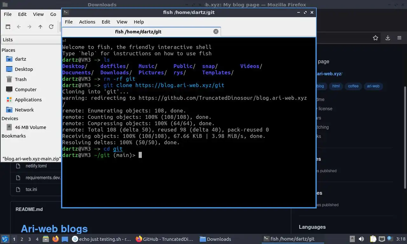Click the file icon beside tox.ini
407x244 pixels.
(18, 189)
